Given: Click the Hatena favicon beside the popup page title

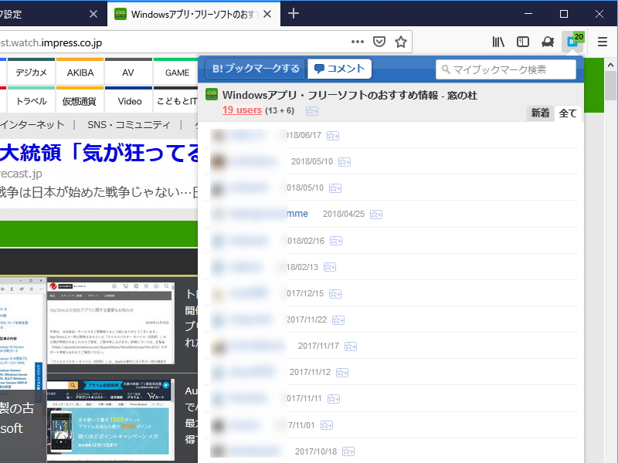Looking at the screenshot, I should click(212, 95).
